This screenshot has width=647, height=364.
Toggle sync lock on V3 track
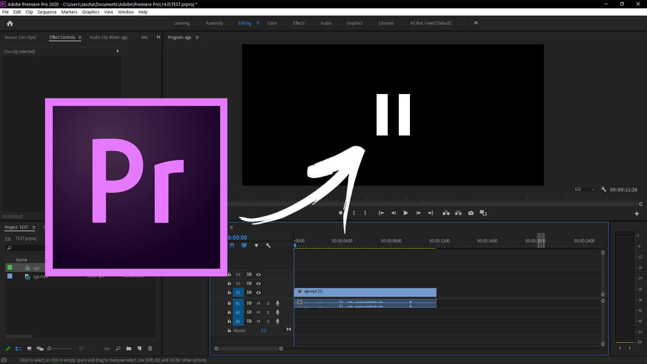[x=249, y=275]
